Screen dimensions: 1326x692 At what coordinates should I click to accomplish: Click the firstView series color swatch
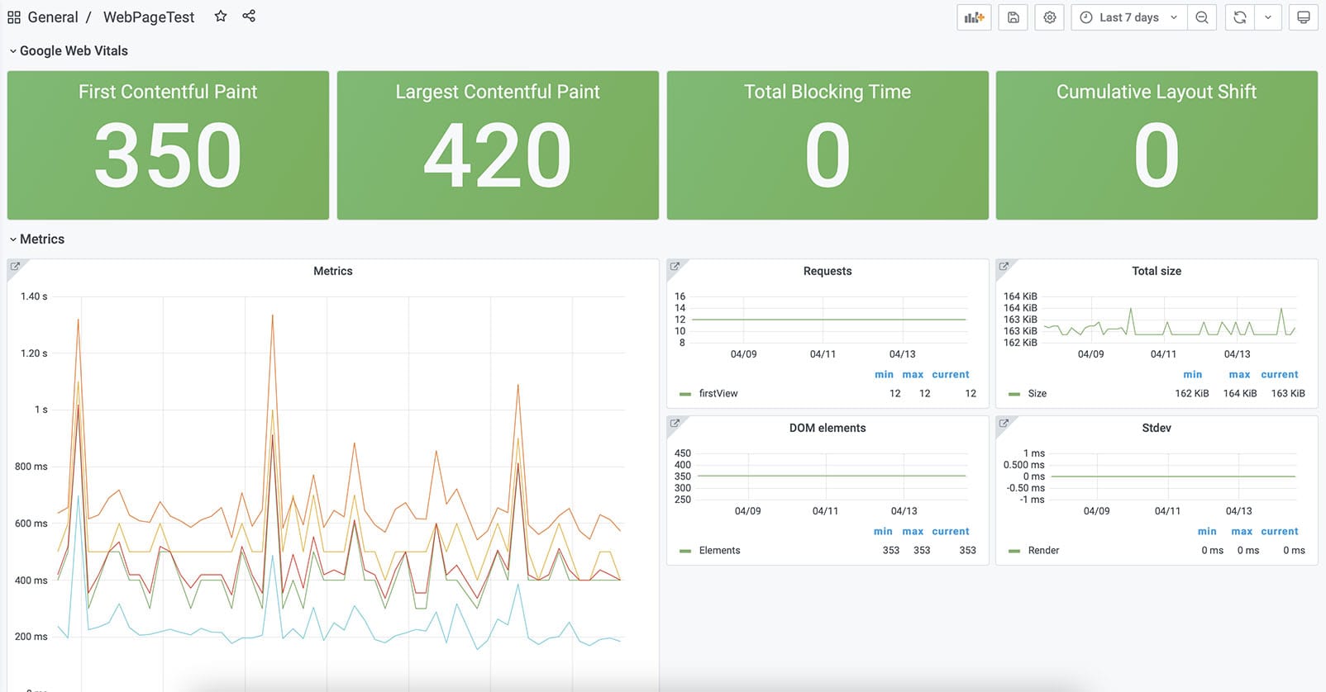pos(684,395)
